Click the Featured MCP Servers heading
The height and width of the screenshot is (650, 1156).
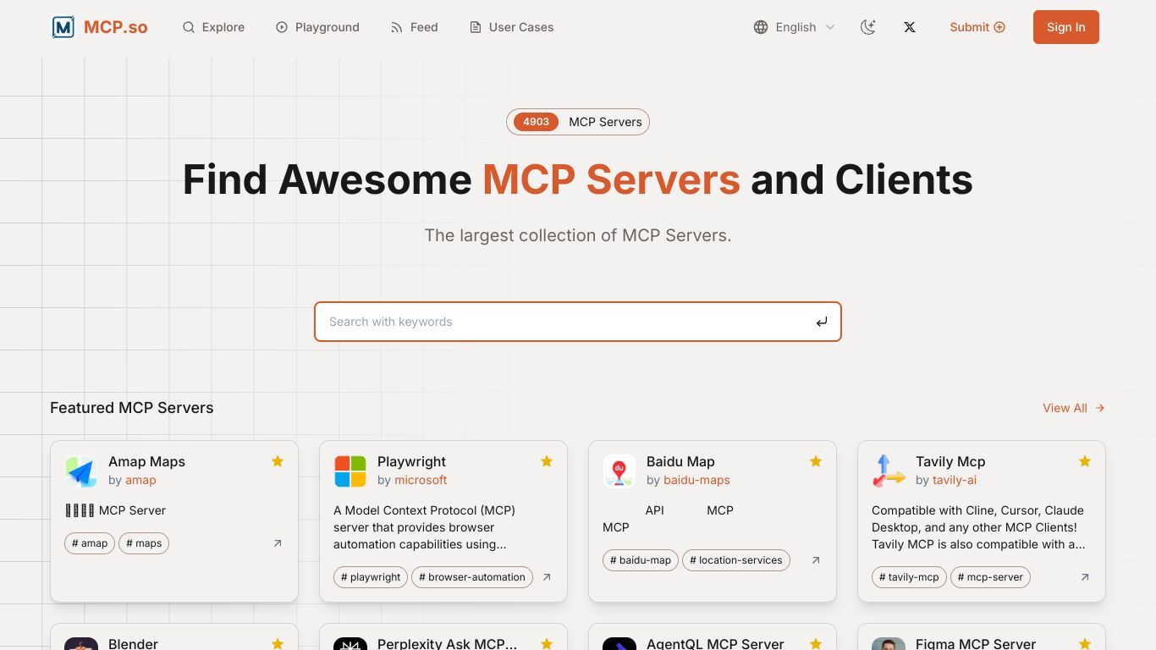point(132,408)
